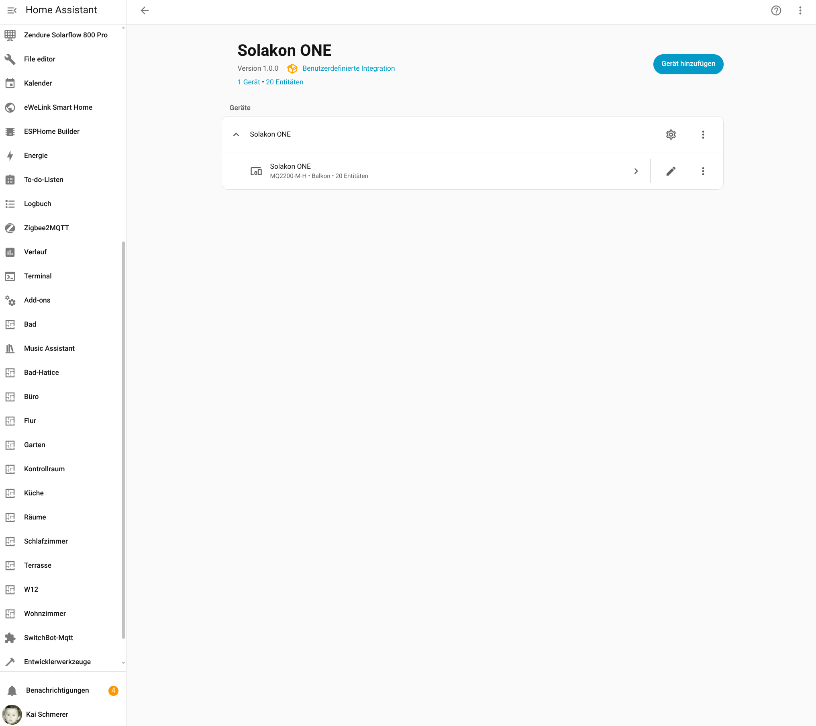This screenshot has height=726, width=816.
Task: Click the custom integration orange box icon
Action: pos(292,69)
